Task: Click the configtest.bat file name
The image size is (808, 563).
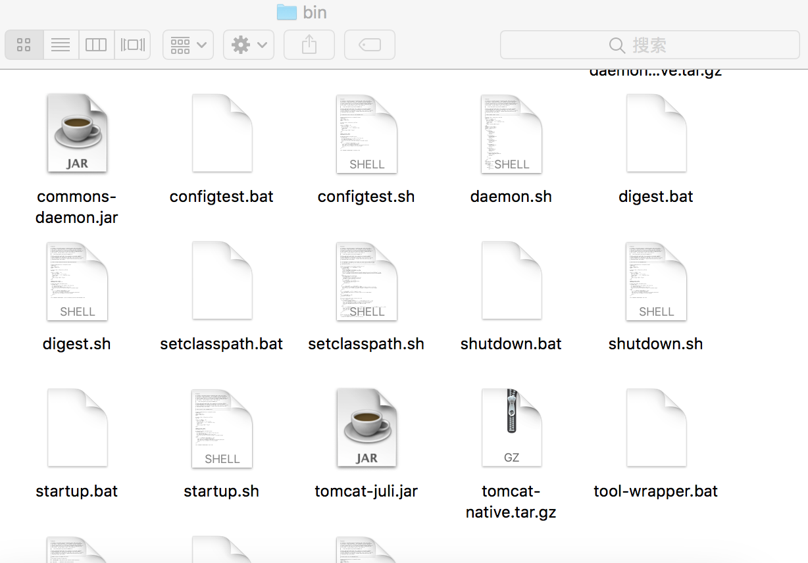Action: click(x=222, y=197)
